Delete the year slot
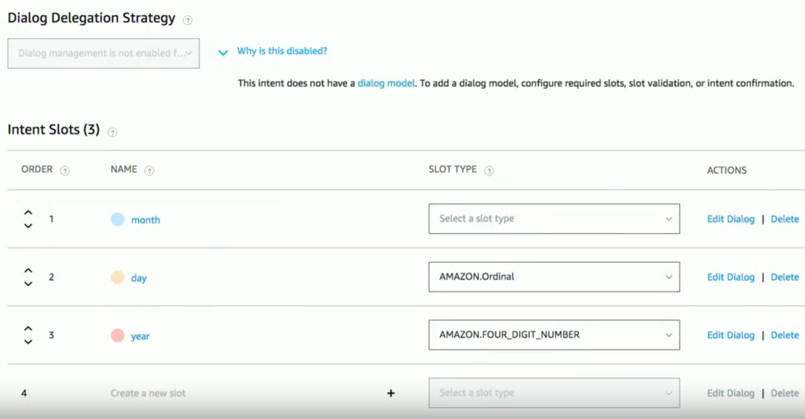This screenshot has width=805, height=419. (x=785, y=335)
